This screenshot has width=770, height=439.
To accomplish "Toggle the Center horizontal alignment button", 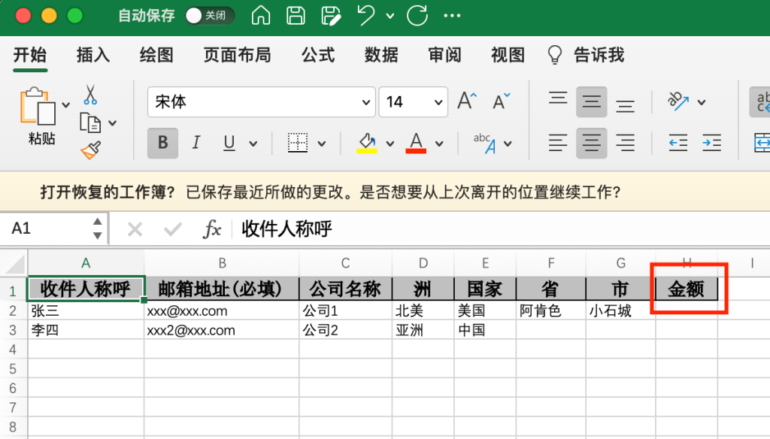I will pyautogui.click(x=592, y=143).
